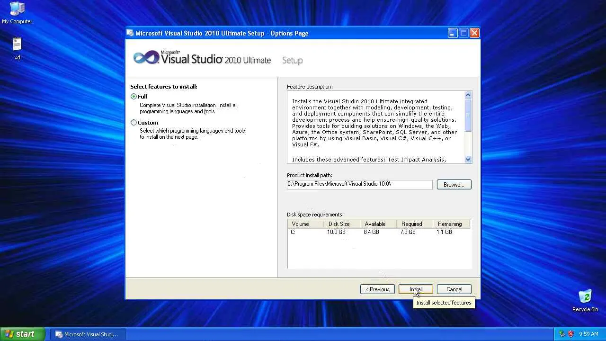Image resolution: width=606 pixels, height=341 pixels.
Task: Select the C: volume row
Action: [x=379, y=232]
